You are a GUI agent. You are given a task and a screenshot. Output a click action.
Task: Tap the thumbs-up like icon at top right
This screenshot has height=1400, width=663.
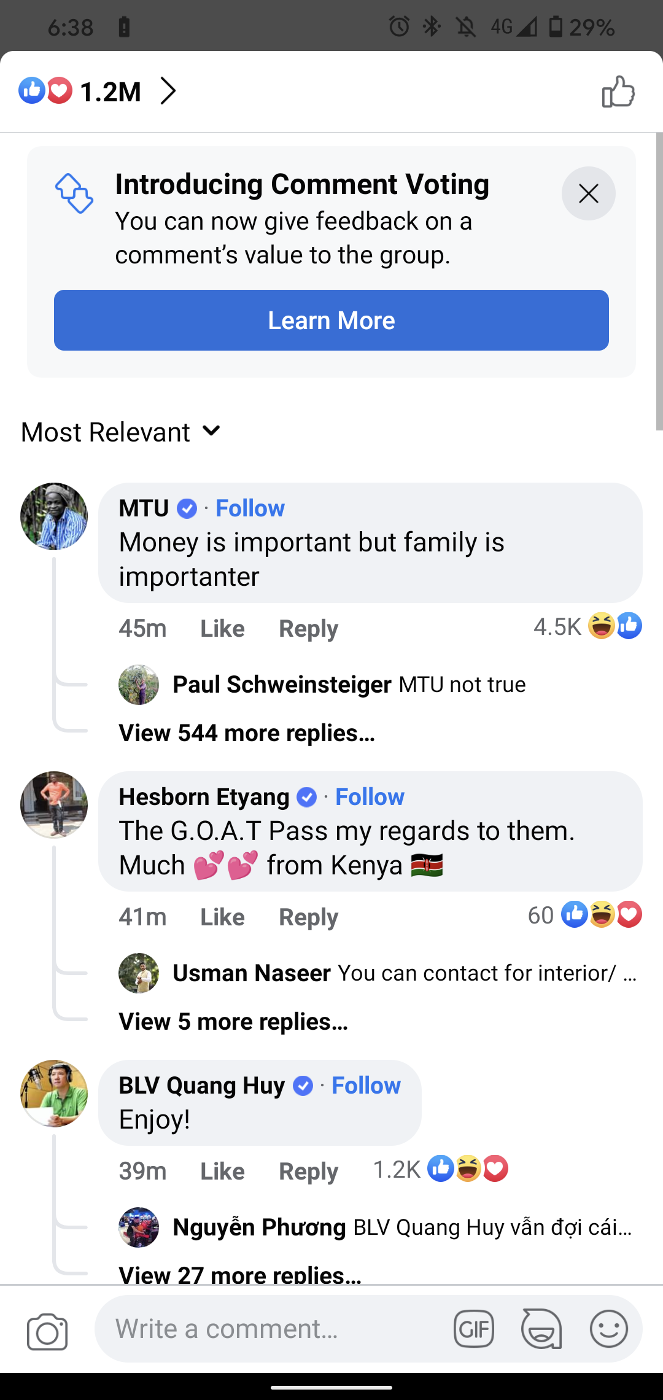[x=618, y=92]
